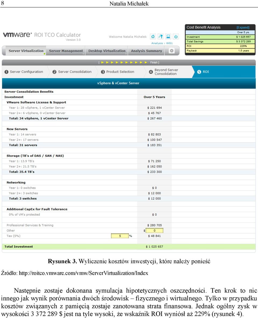Click the 'Over 5 Years' column header

pos(154,97)
